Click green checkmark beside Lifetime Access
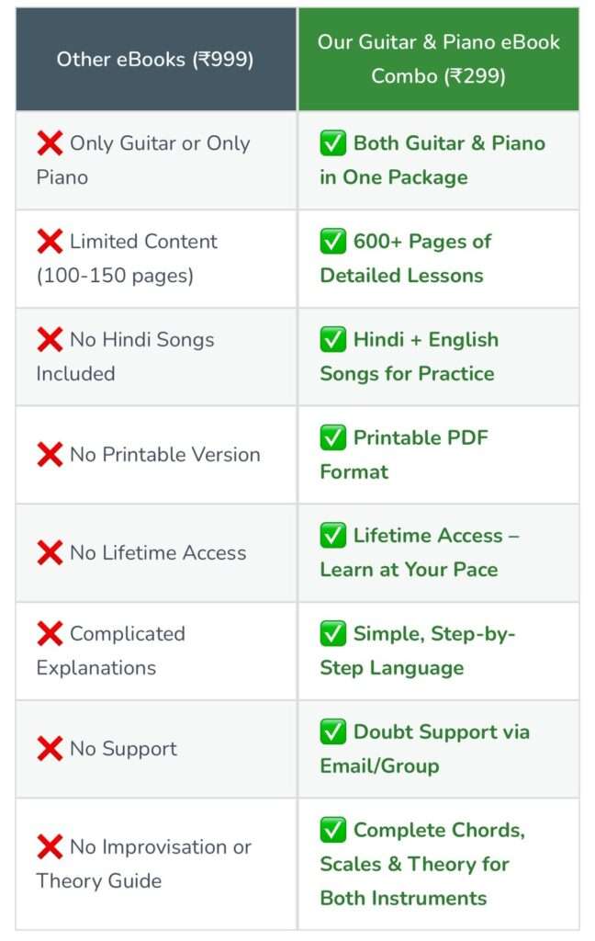Viewport: 595px width, 941px height. click(x=332, y=536)
